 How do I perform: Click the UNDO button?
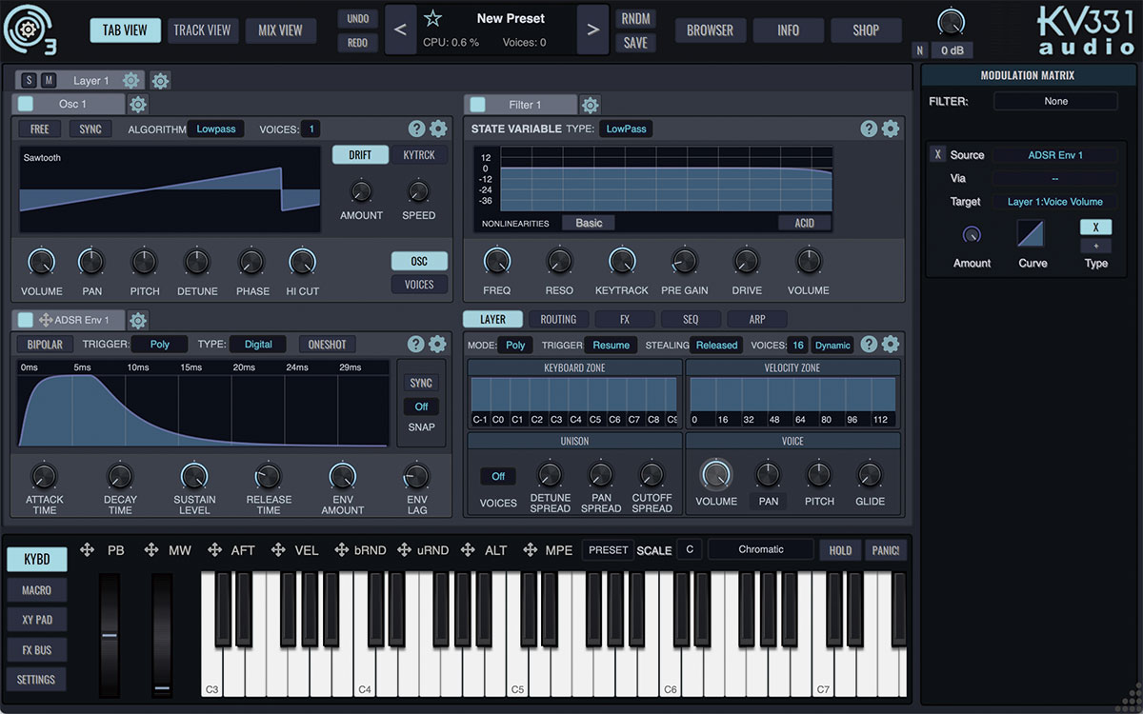357,19
